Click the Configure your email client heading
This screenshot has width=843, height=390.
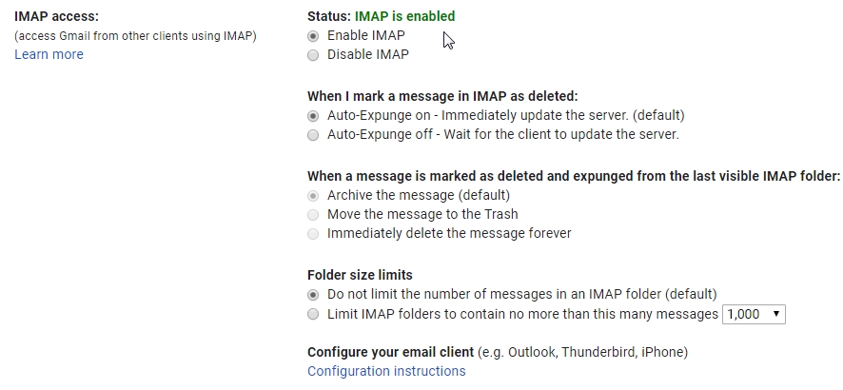391,352
